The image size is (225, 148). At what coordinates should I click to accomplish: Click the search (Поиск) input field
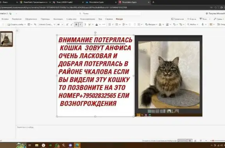109,14
